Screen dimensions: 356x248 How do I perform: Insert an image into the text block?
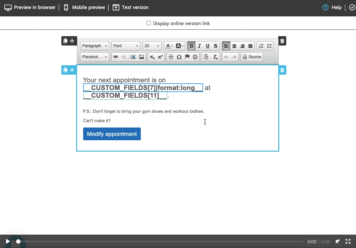click(141, 57)
